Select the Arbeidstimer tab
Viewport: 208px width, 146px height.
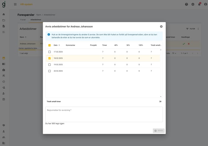click(x=35, y=20)
